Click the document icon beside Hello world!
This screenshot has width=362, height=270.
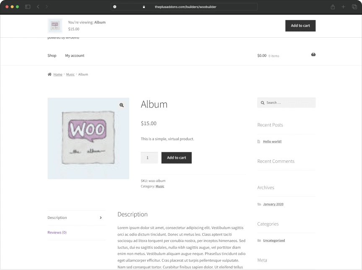coord(259,141)
